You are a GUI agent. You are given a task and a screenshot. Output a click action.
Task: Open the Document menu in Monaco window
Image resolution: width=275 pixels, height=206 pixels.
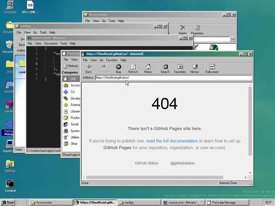51,43
